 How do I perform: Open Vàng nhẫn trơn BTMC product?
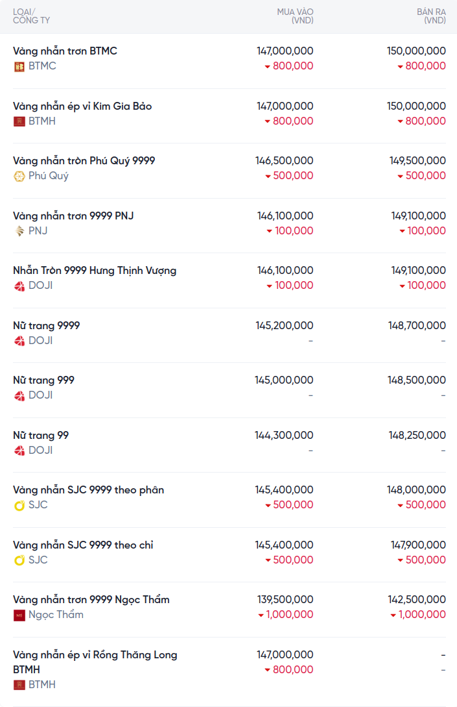tap(65, 51)
